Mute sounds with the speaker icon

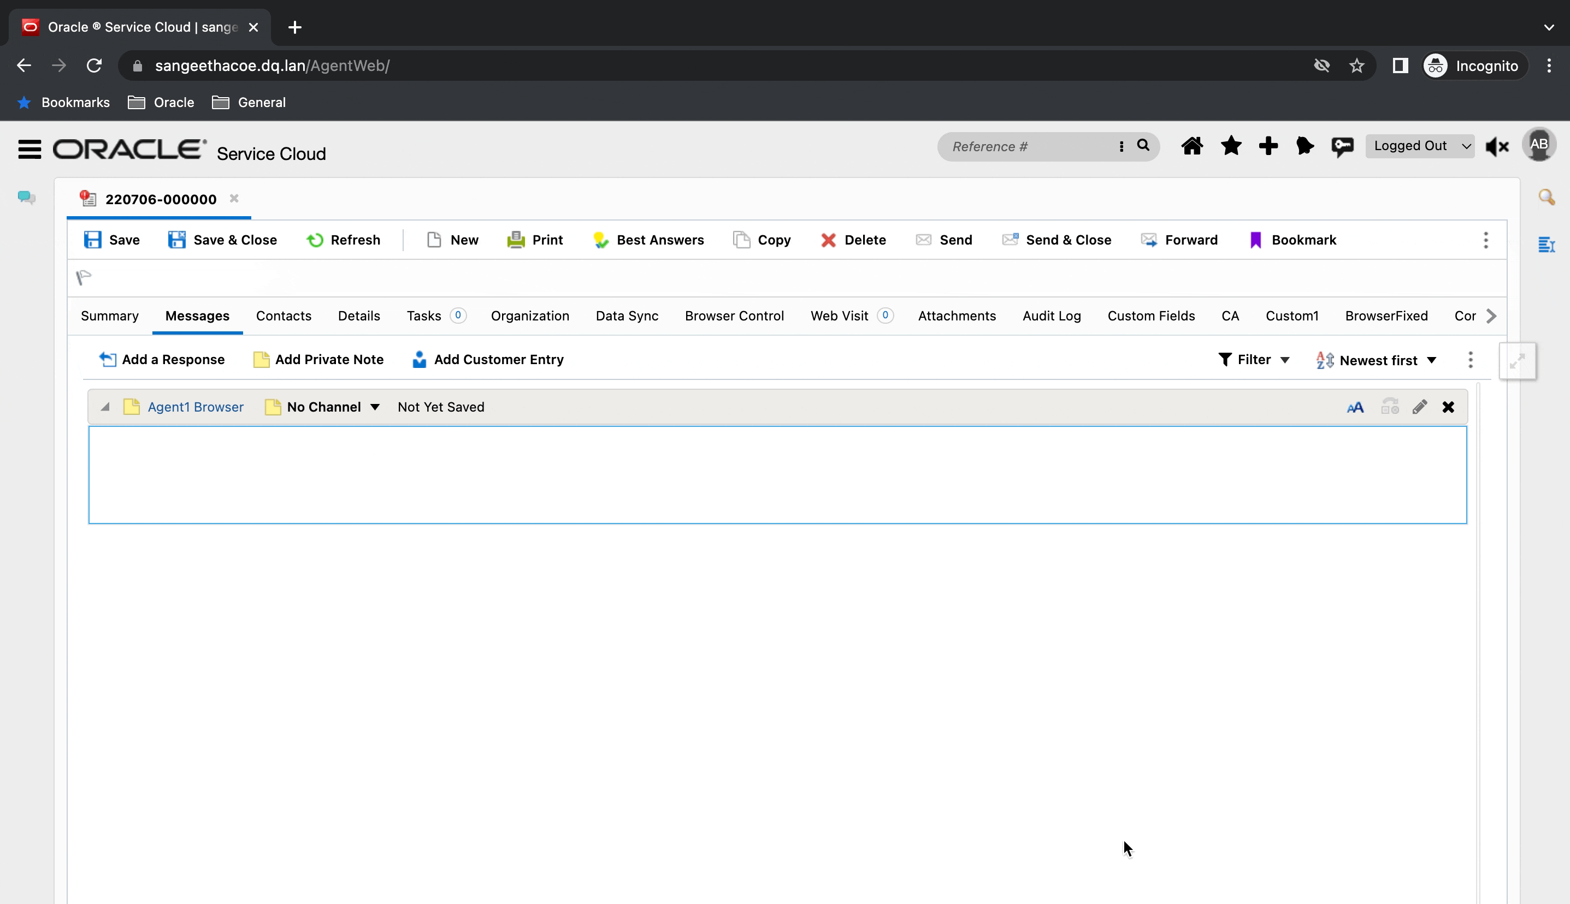(1497, 146)
